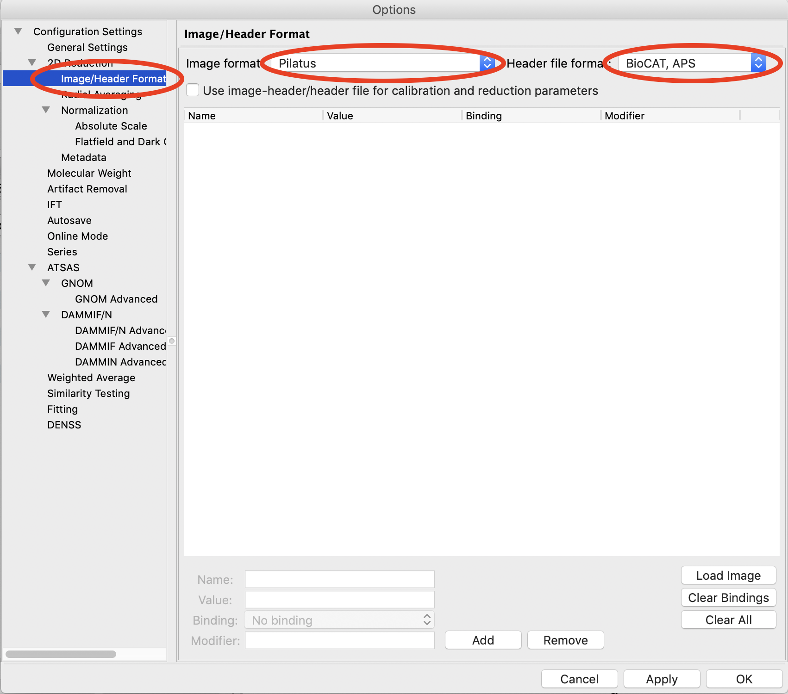This screenshot has height=694, width=788.
Task: Cancel the Options dialog
Action: (x=579, y=679)
